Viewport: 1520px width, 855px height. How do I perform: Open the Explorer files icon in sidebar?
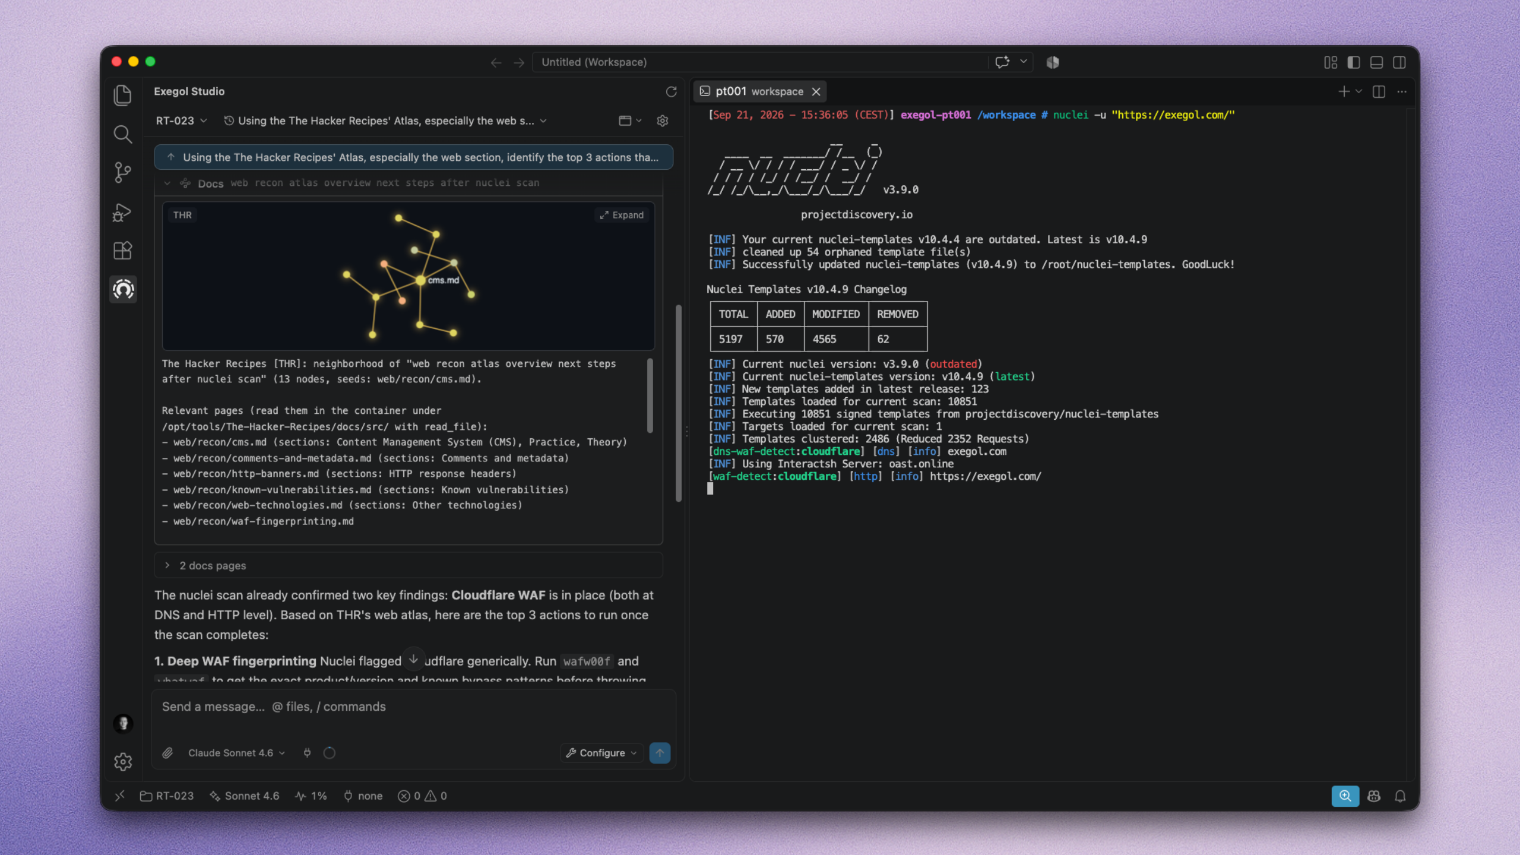pyautogui.click(x=123, y=95)
